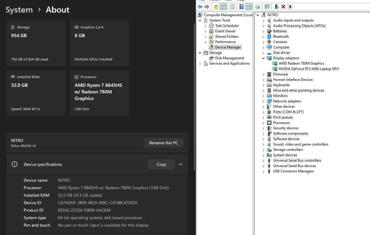Click the Network adapters category icon

[269, 101]
